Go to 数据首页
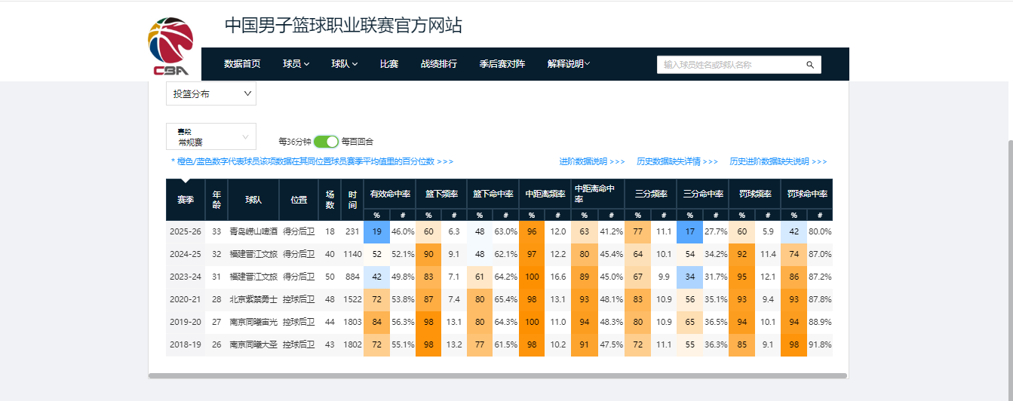Image resolution: width=1013 pixels, height=401 pixels. click(242, 64)
